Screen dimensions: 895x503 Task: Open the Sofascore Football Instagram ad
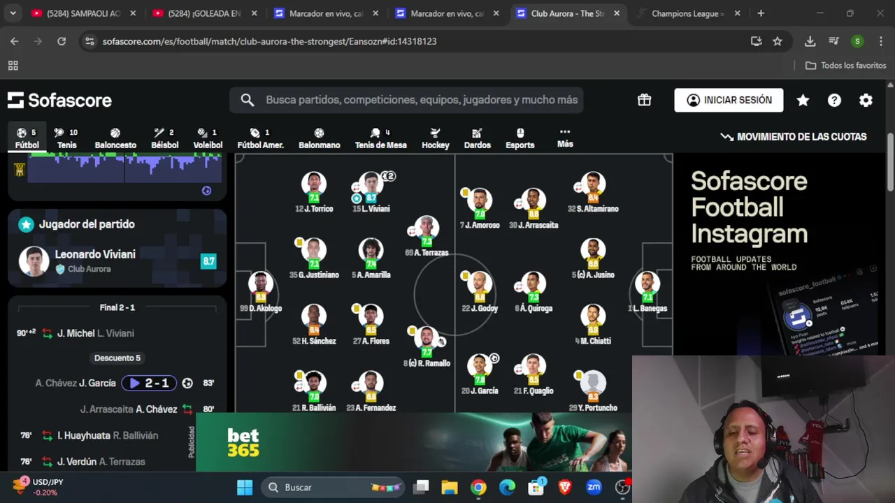coord(778,255)
